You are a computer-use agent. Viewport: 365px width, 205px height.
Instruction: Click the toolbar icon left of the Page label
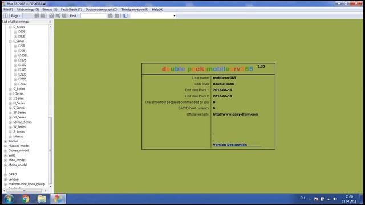(6, 15)
